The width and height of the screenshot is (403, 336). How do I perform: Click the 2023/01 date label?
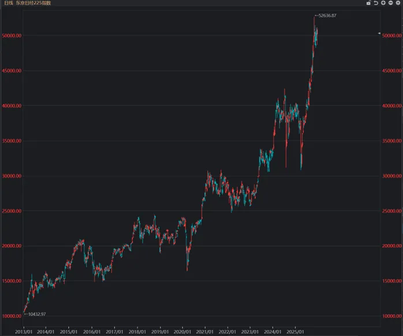(250, 332)
